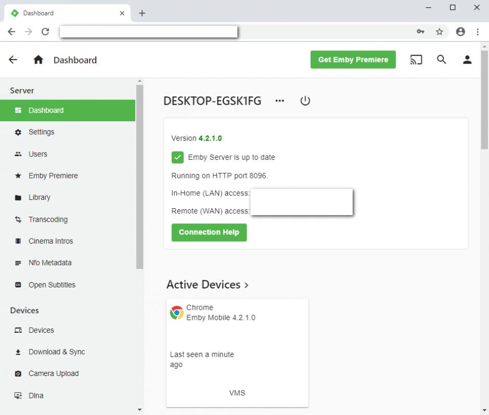Open Chrome's three-dot menu
The width and height of the screenshot is (489, 415).
[x=478, y=32]
